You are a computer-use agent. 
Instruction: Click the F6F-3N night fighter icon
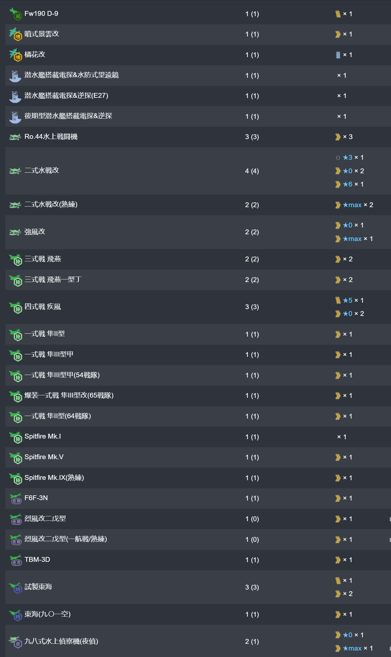15,499
